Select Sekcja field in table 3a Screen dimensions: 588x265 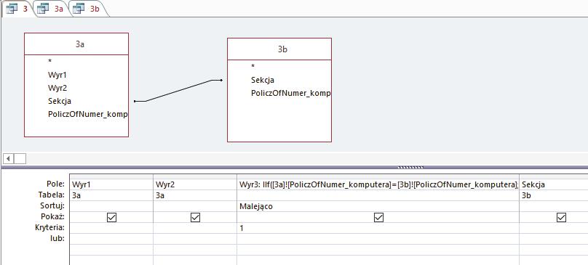(60, 101)
